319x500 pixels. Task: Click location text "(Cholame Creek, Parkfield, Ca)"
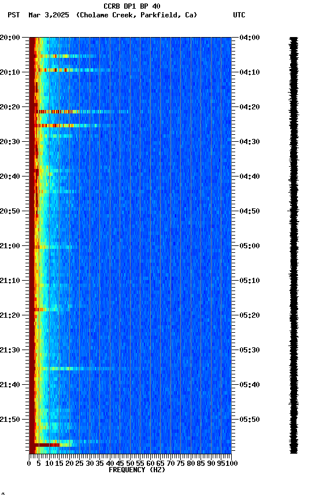coord(136,15)
